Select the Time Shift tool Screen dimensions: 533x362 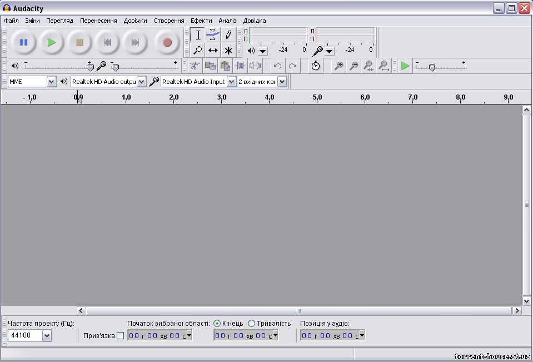click(213, 50)
